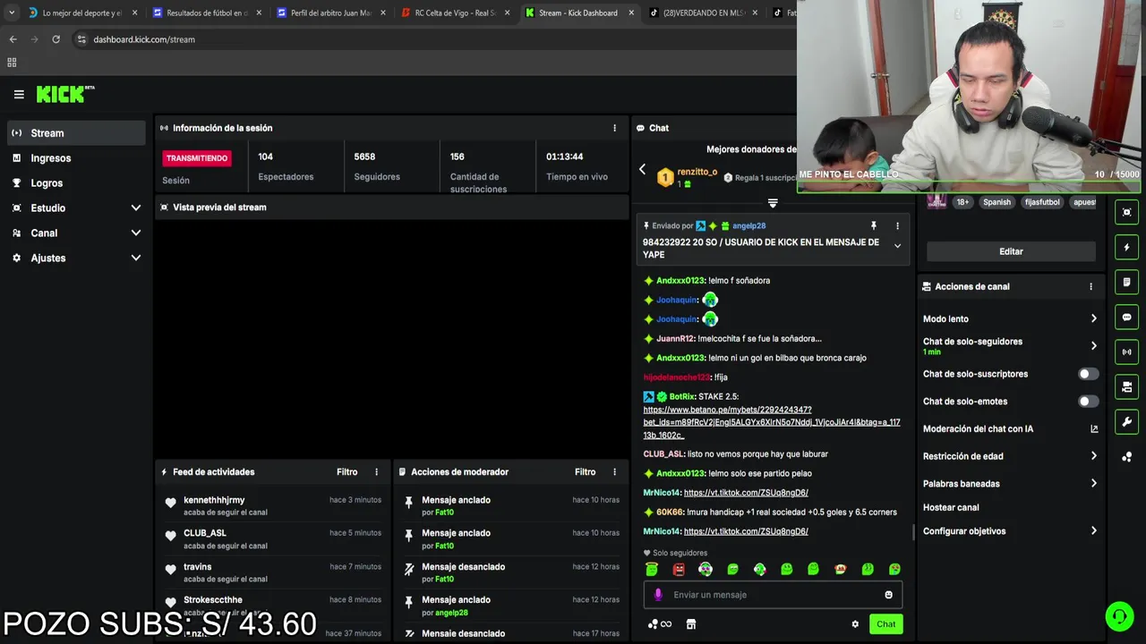Open the shop icon below the chat input
The width and height of the screenshot is (1146, 644).
point(690,624)
